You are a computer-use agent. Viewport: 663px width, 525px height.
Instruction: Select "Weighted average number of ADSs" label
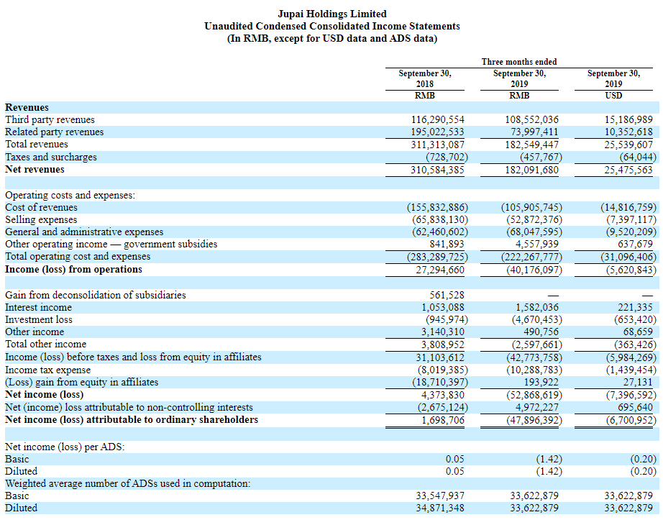[128, 483]
